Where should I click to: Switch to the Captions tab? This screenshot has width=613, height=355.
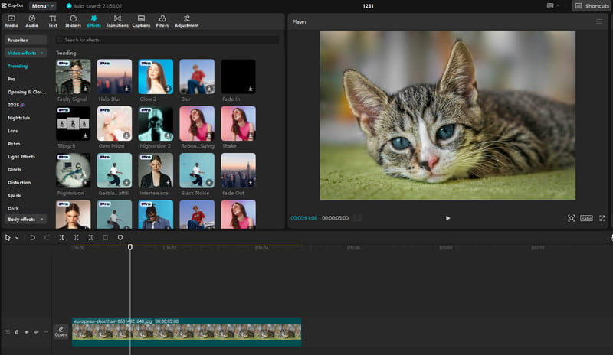140,21
